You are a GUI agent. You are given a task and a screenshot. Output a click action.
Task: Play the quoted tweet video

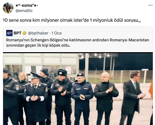[78, 89]
